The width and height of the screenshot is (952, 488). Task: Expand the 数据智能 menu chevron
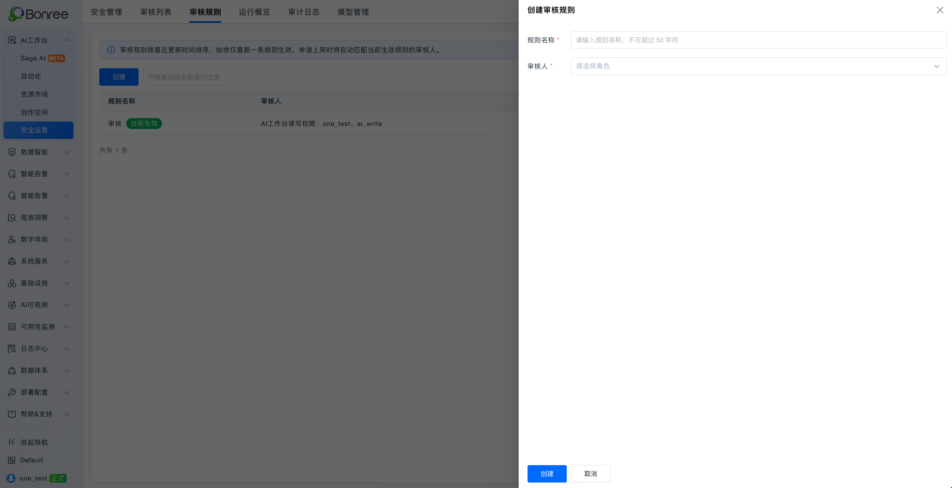tap(67, 152)
